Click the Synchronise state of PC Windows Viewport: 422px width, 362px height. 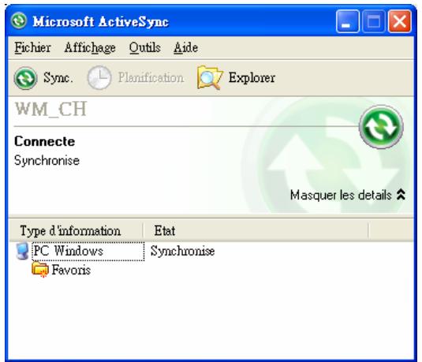coord(182,252)
